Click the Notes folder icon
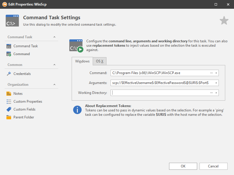The width and height of the screenshot is (234, 175). (9, 94)
